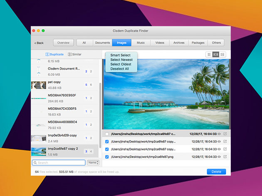This screenshot has width=262, height=196.
Task: Select MSO8AAA6088BC4 entry
Action: [x=64, y=125]
